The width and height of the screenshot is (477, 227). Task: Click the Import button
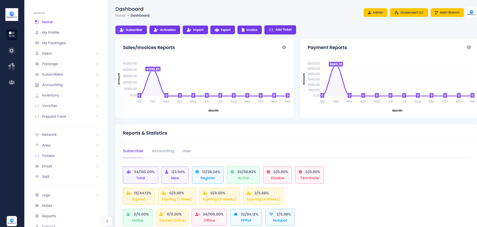coord(195,30)
